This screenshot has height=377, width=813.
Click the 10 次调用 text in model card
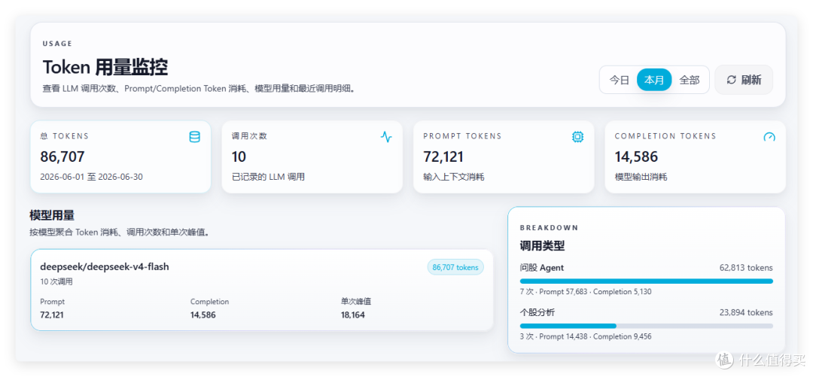tap(56, 282)
